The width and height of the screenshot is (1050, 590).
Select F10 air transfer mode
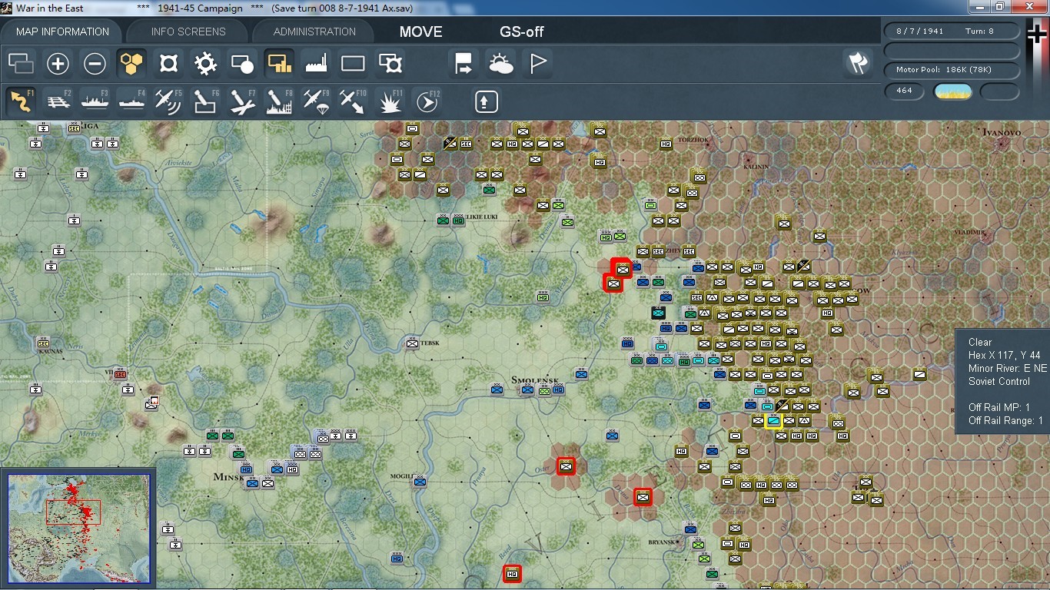coord(353,101)
